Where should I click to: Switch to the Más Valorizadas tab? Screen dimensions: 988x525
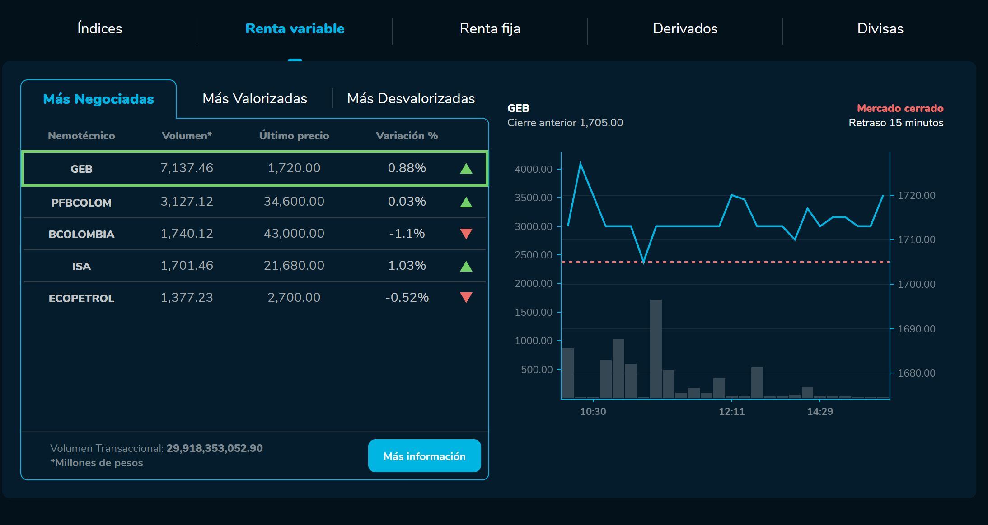click(255, 98)
